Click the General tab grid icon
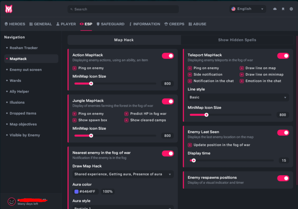The height and width of the screenshot is (209, 298). pos(31,24)
